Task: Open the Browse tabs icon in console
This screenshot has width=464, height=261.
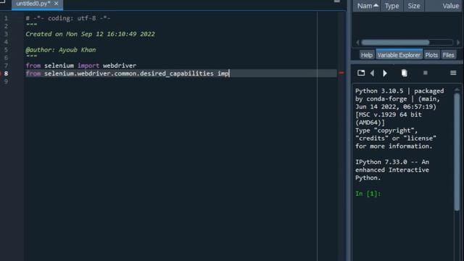Action: [x=361, y=72]
